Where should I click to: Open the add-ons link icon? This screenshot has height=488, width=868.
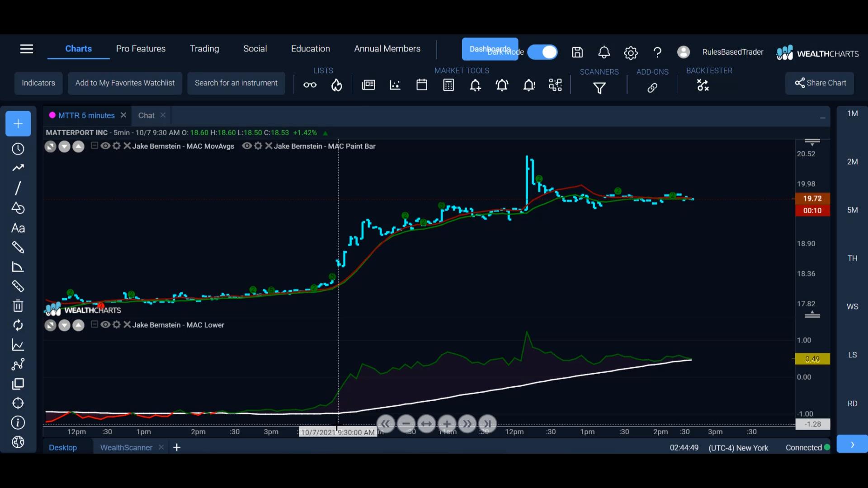(x=652, y=88)
